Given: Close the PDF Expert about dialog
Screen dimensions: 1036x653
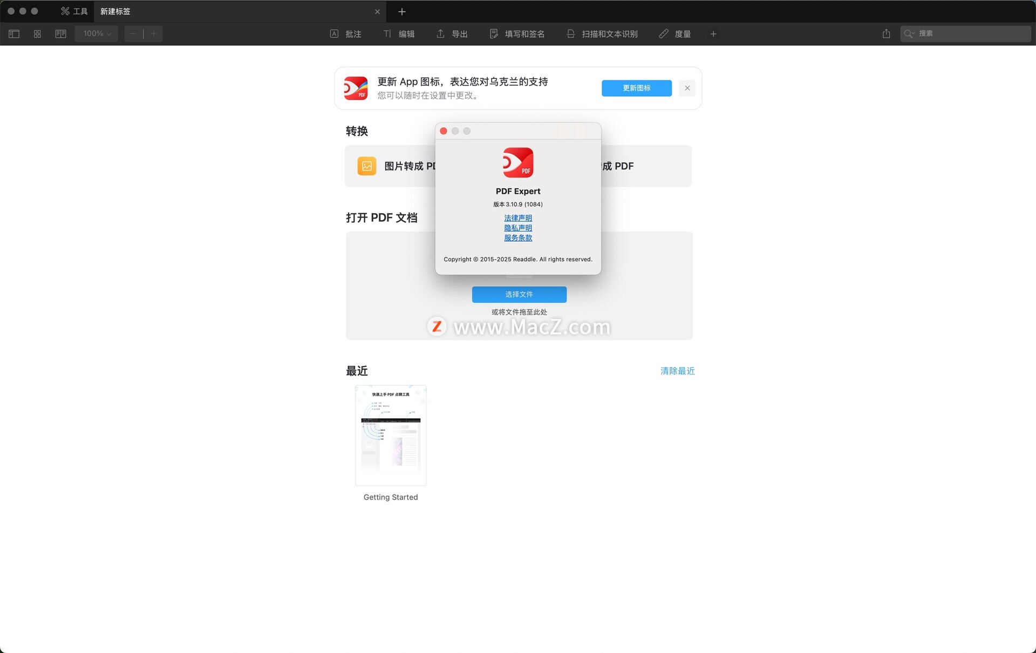Looking at the screenshot, I should (444, 131).
